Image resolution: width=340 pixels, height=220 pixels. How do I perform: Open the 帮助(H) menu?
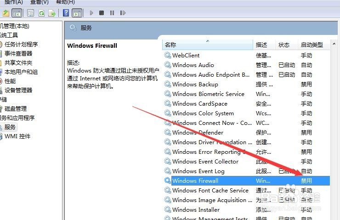click(x=65, y=2)
